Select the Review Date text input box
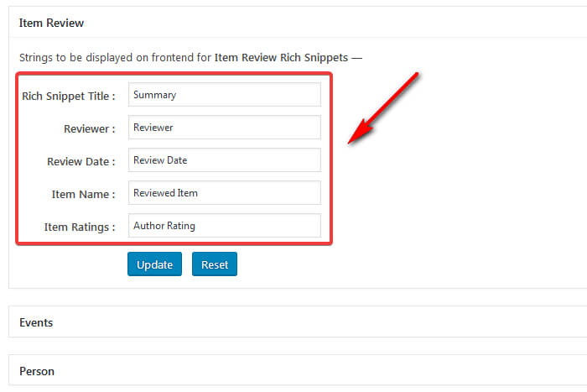 coord(224,160)
